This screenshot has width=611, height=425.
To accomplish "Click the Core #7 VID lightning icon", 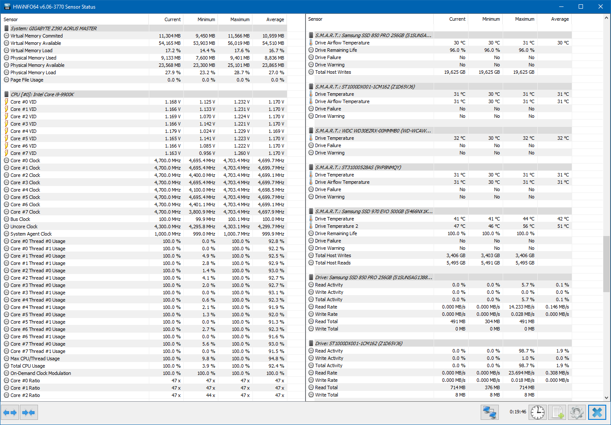I will 6,153.
